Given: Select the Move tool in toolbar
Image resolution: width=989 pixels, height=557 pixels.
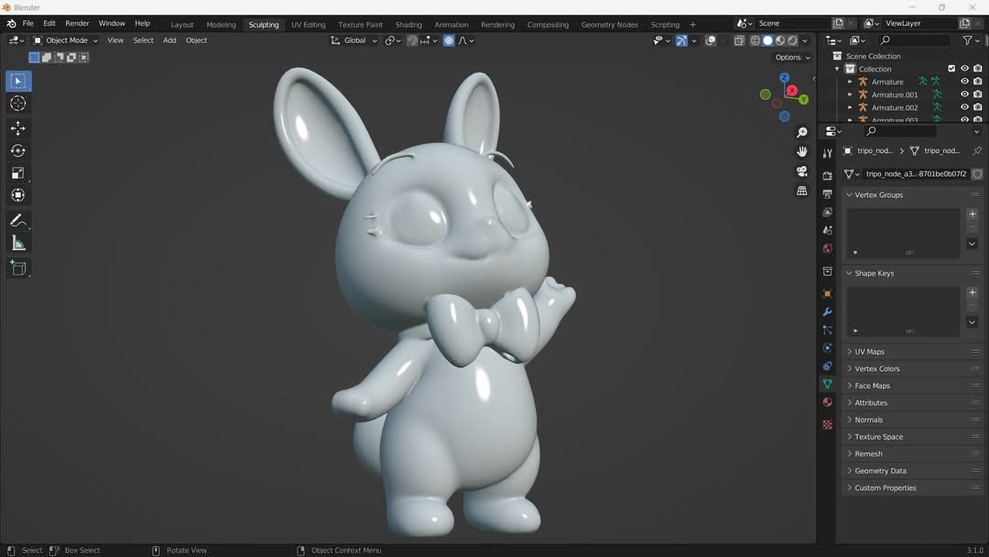Looking at the screenshot, I should 18,128.
